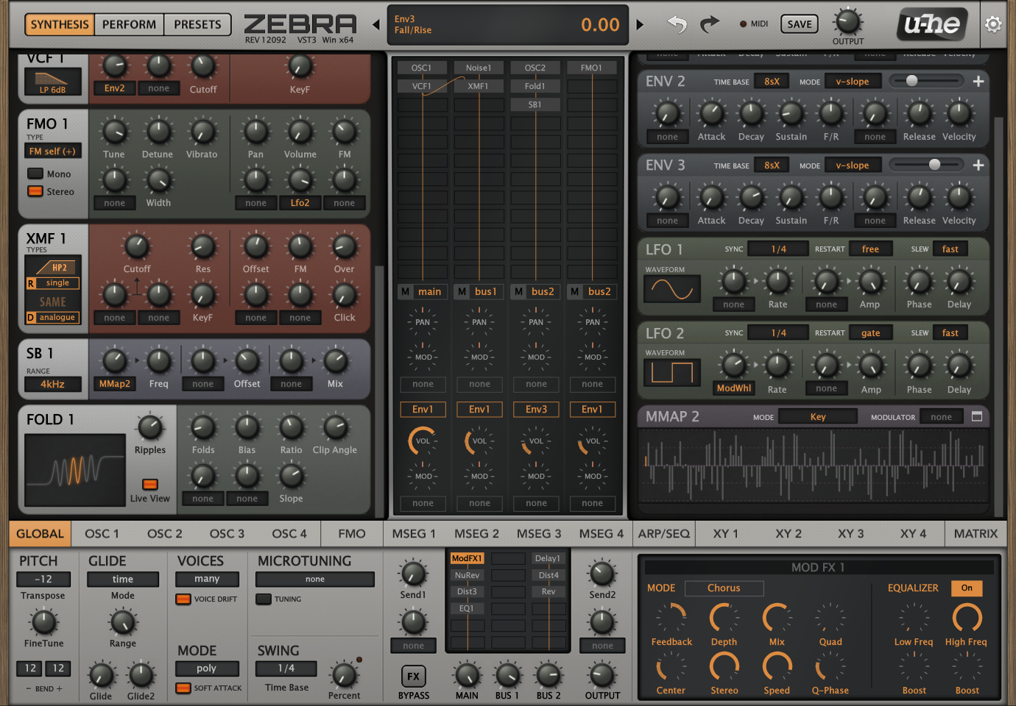The image size is (1016, 706).
Task: Open settings gear in header
Action: coord(993,24)
